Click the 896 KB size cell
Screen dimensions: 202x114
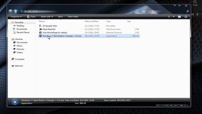click(x=136, y=36)
